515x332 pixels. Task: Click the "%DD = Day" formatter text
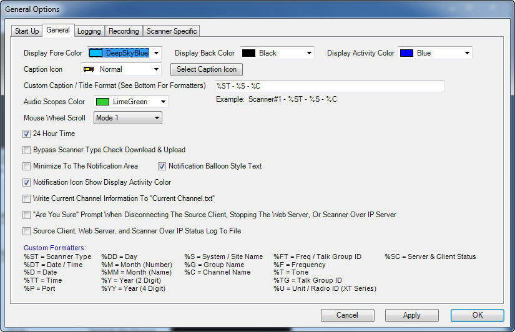(119, 256)
